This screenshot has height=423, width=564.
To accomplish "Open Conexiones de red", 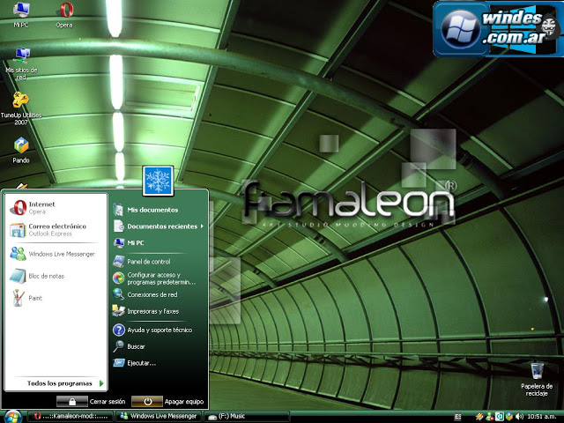I will pyautogui.click(x=159, y=294).
